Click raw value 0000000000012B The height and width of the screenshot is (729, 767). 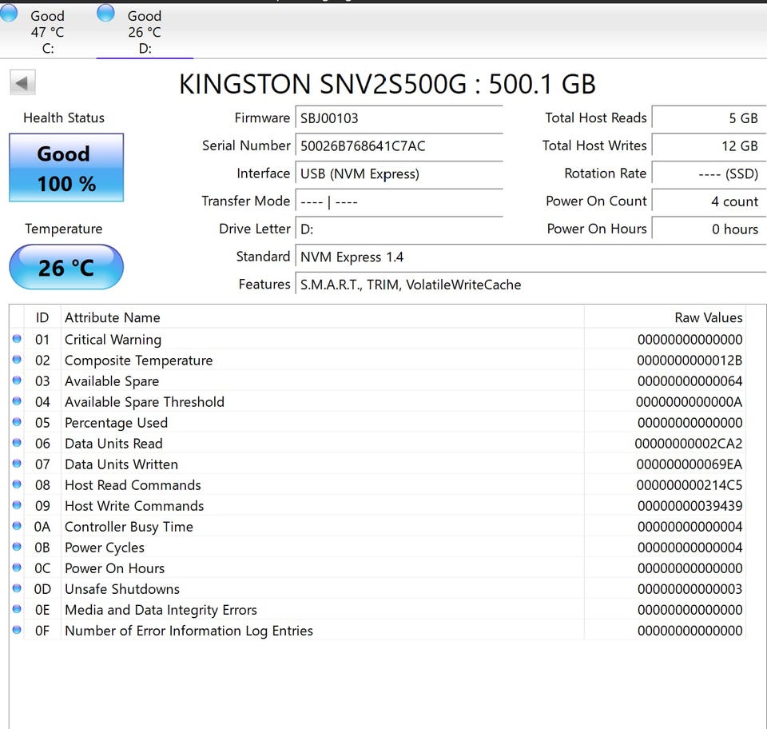click(x=690, y=361)
